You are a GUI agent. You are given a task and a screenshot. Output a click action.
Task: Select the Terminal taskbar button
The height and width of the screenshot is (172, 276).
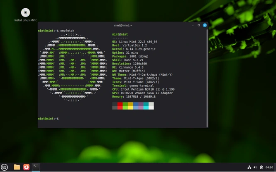coord(36,167)
